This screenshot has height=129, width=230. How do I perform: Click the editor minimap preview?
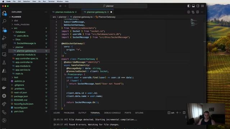194,22
